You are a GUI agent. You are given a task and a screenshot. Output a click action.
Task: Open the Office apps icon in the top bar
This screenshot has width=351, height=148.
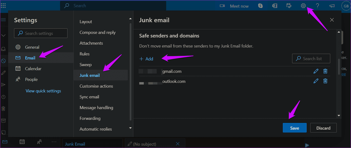point(275,6)
